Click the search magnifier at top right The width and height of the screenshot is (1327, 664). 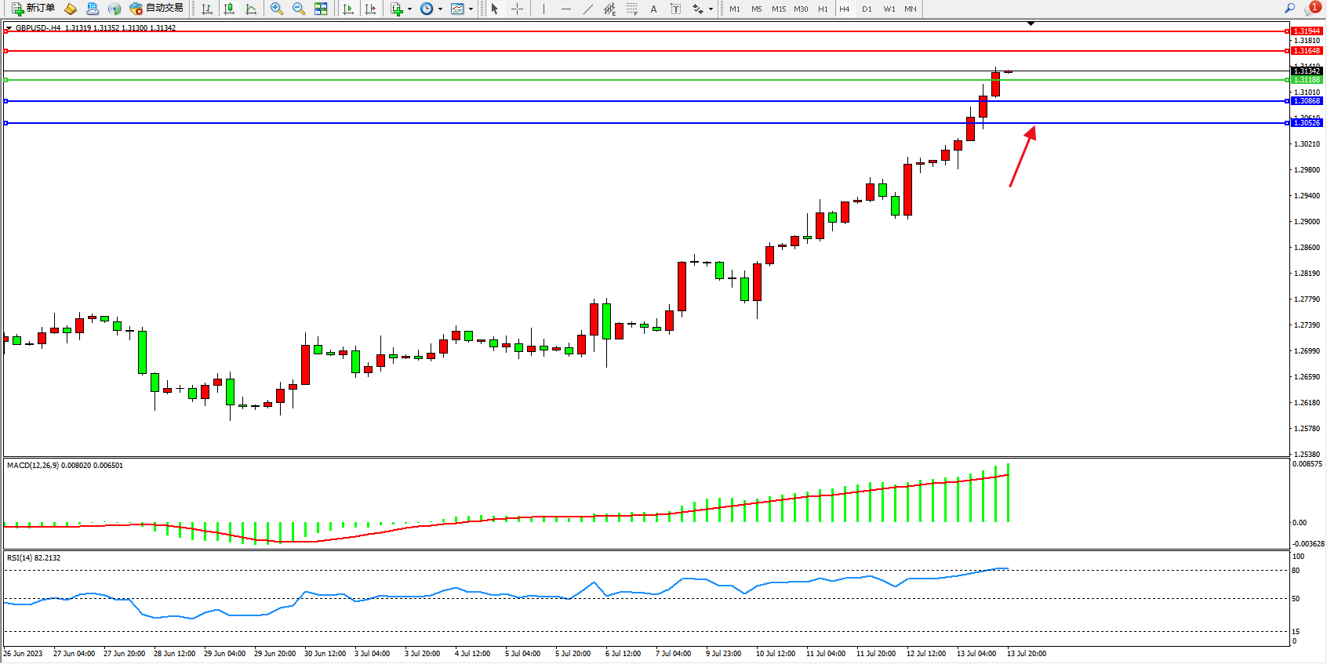point(1289,9)
